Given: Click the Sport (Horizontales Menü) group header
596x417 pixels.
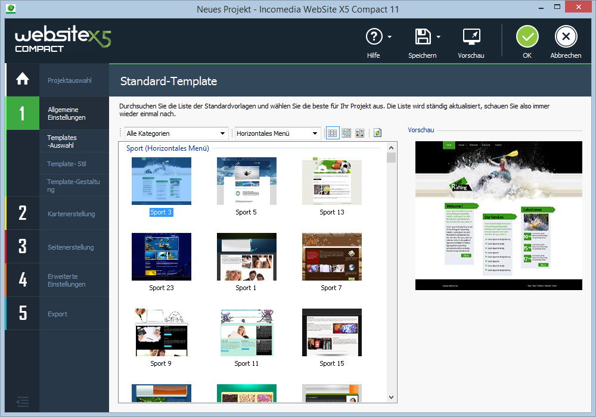Looking at the screenshot, I should click(167, 148).
